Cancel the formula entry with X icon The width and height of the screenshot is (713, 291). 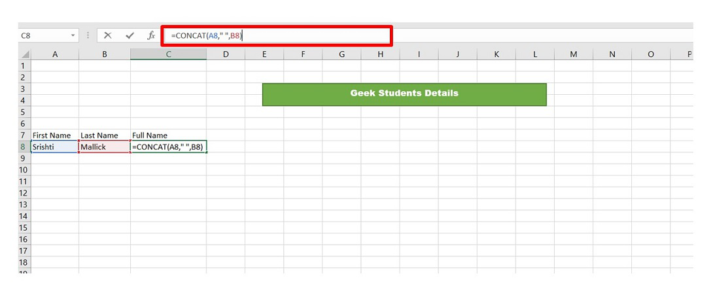coord(108,35)
